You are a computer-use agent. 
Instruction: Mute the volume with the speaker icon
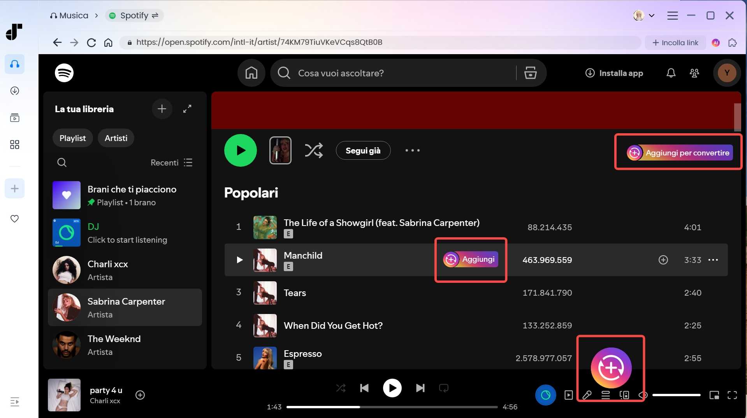643,395
